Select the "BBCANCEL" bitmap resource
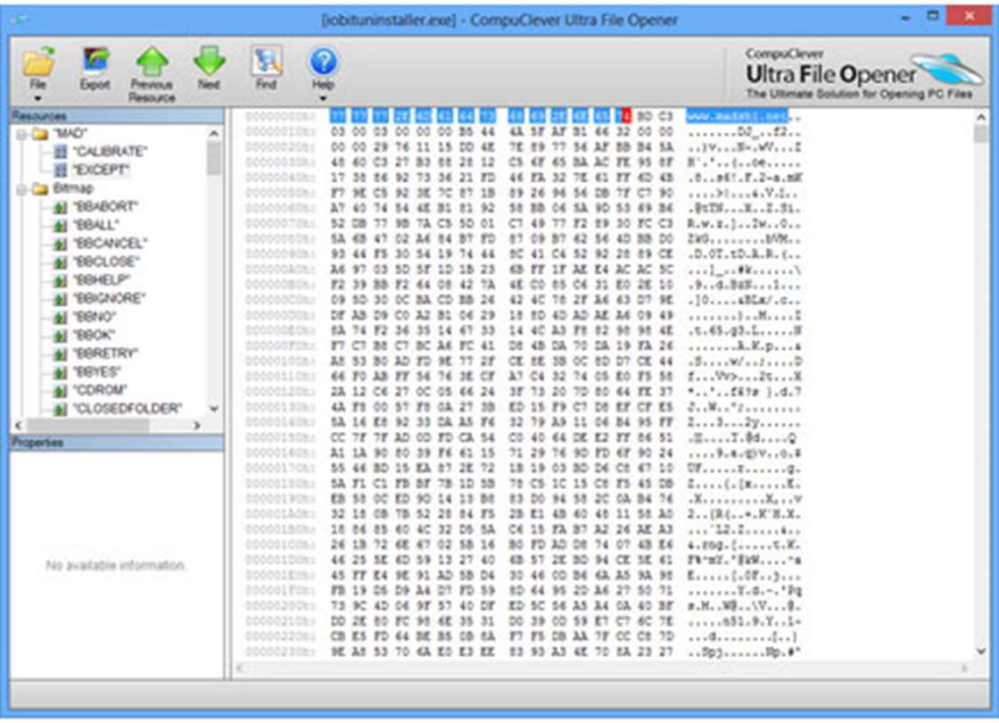Screen dimensions: 999x723 click(x=111, y=244)
